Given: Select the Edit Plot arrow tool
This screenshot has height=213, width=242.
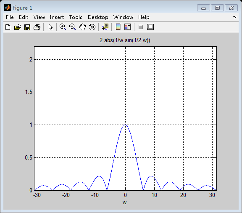Looking at the screenshot, I should pyautogui.click(x=50, y=27).
